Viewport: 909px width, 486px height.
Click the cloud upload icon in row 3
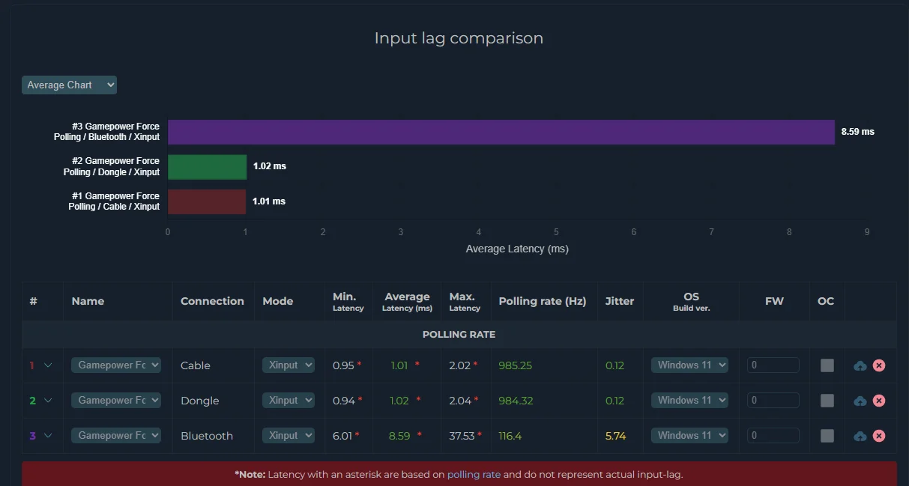click(x=860, y=436)
